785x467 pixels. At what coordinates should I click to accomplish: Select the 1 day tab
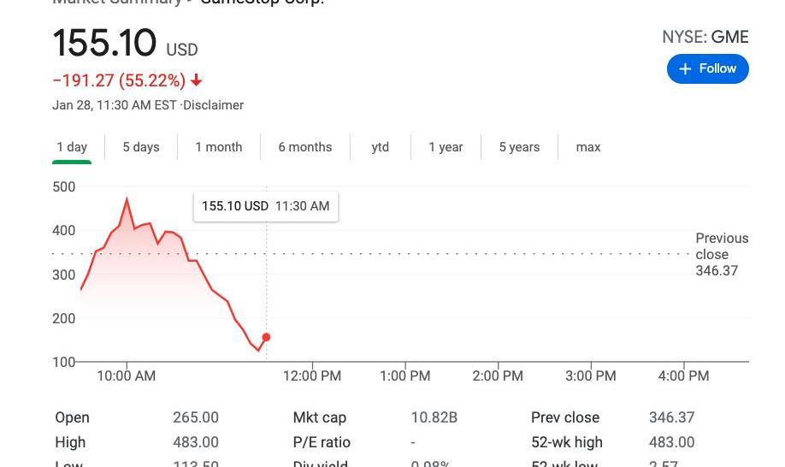(x=72, y=147)
